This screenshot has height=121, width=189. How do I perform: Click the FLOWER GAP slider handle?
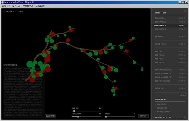point(78,116)
